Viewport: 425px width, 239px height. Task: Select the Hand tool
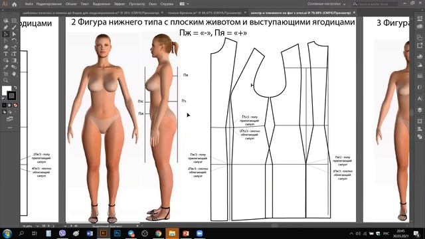pos(14,74)
